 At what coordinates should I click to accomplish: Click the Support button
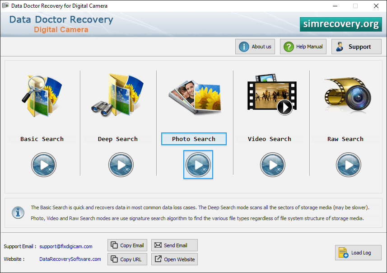pyautogui.click(x=356, y=47)
